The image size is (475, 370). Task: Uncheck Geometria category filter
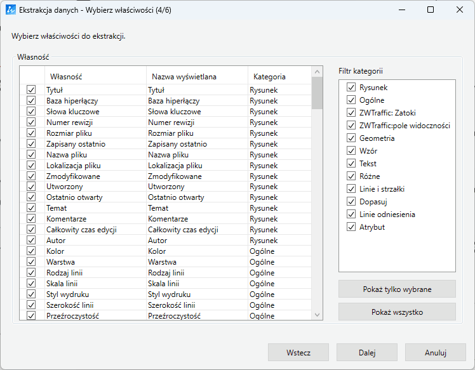click(x=351, y=138)
